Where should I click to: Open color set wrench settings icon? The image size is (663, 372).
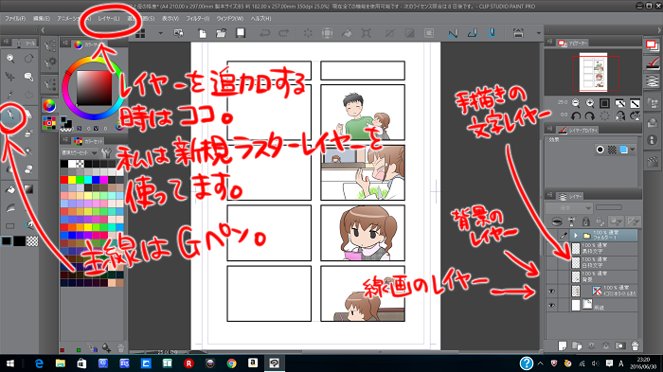pyautogui.click(x=106, y=152)
